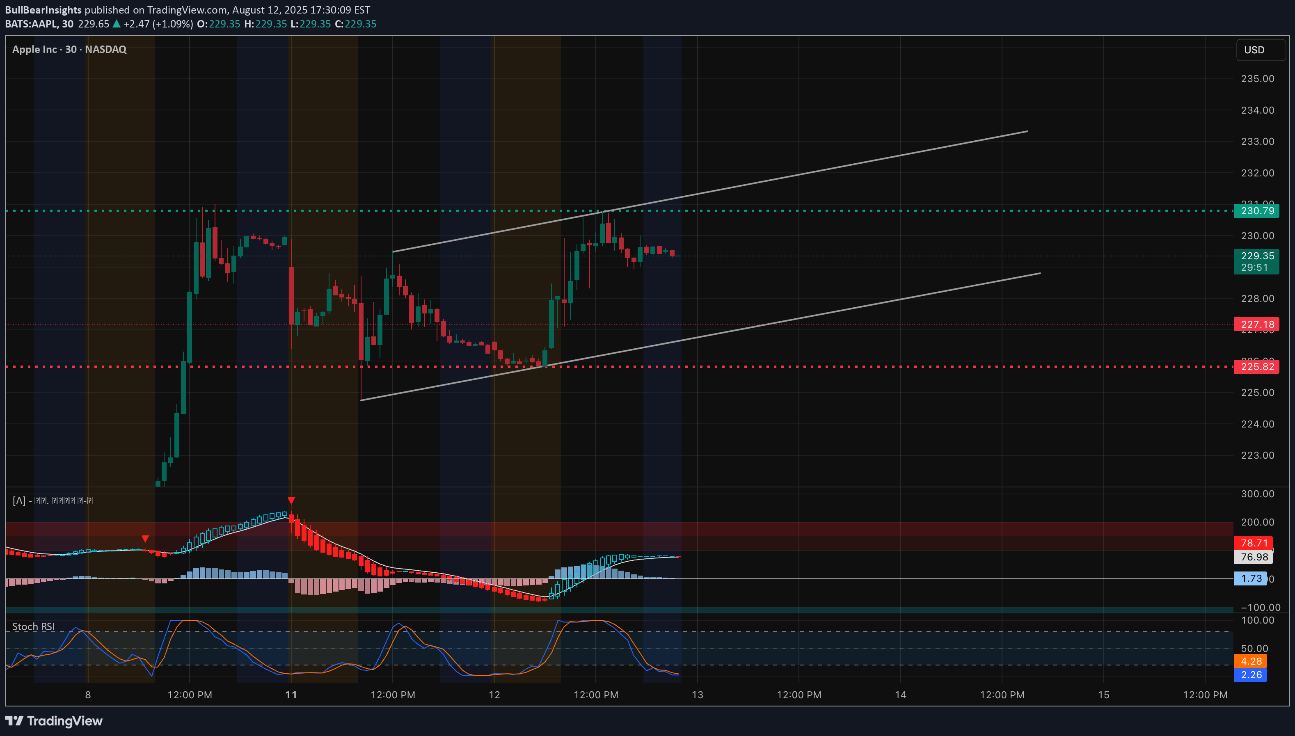
Task: Click the date 15 on time axis
Action: [1104, 695]
